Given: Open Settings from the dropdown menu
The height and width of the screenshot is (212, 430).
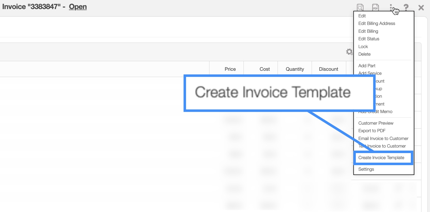Looking at the screenshot, I should 366,169.
